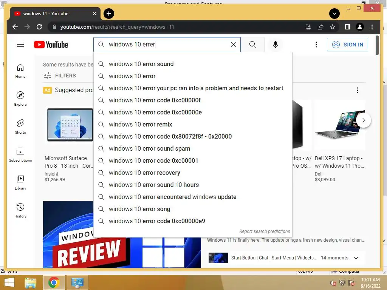Click into the YouTube search field
The image size is (387, 290).
pyautogui.click(x=167, y=45)
